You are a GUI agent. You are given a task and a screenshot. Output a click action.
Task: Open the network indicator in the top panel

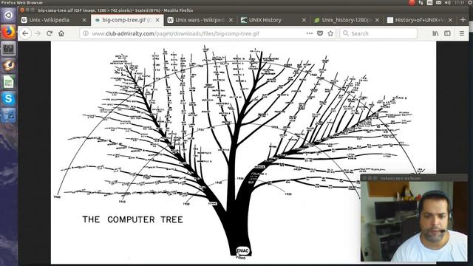tap(421, 2)
